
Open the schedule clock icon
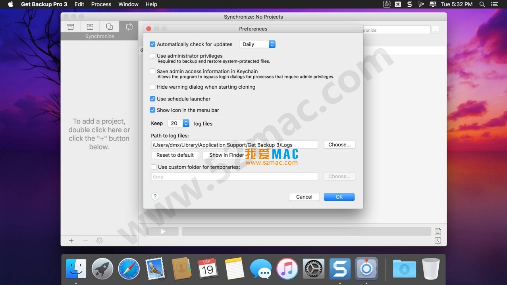(438, 241)
